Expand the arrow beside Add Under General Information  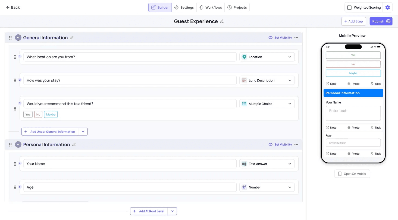(83, 132)
